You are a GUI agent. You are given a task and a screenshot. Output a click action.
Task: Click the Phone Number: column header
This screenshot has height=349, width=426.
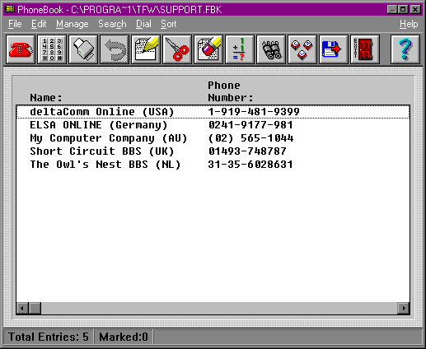(x=230, y=91)
